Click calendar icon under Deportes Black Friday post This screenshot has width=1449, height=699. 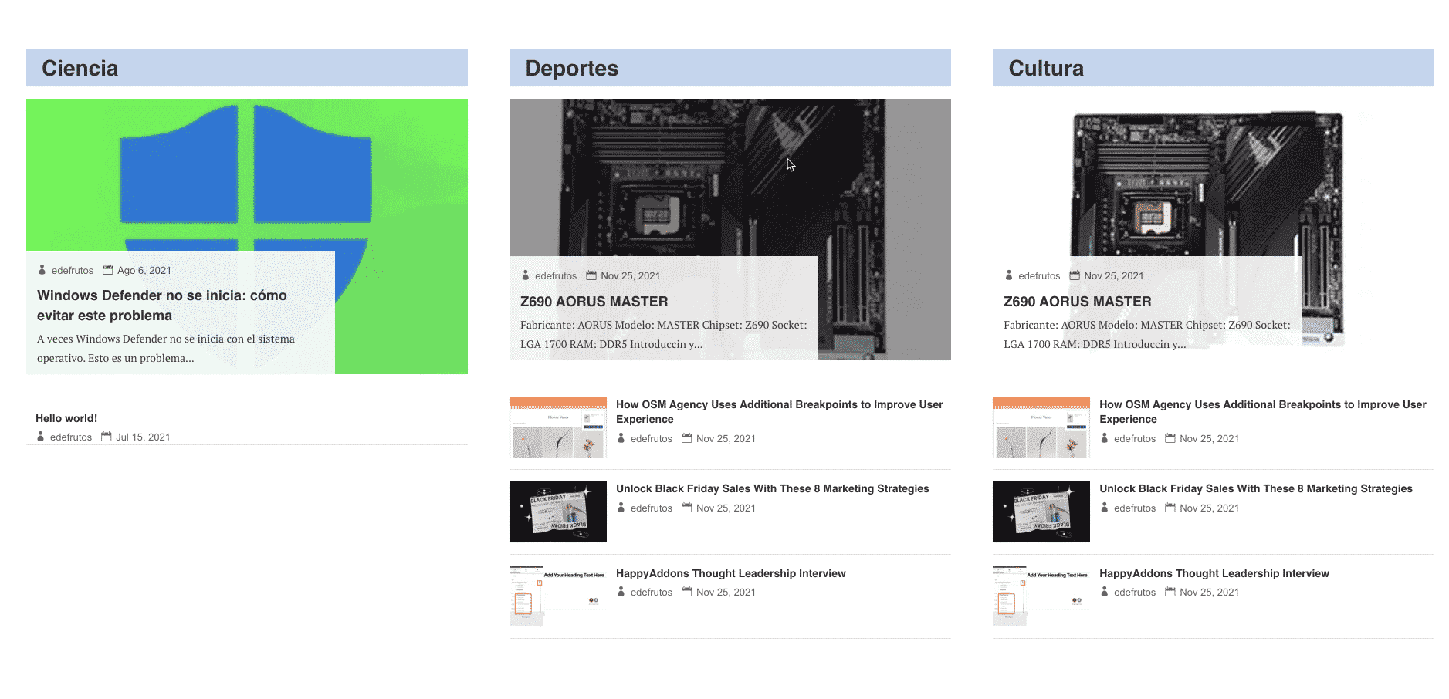click(x=686, y=508)
